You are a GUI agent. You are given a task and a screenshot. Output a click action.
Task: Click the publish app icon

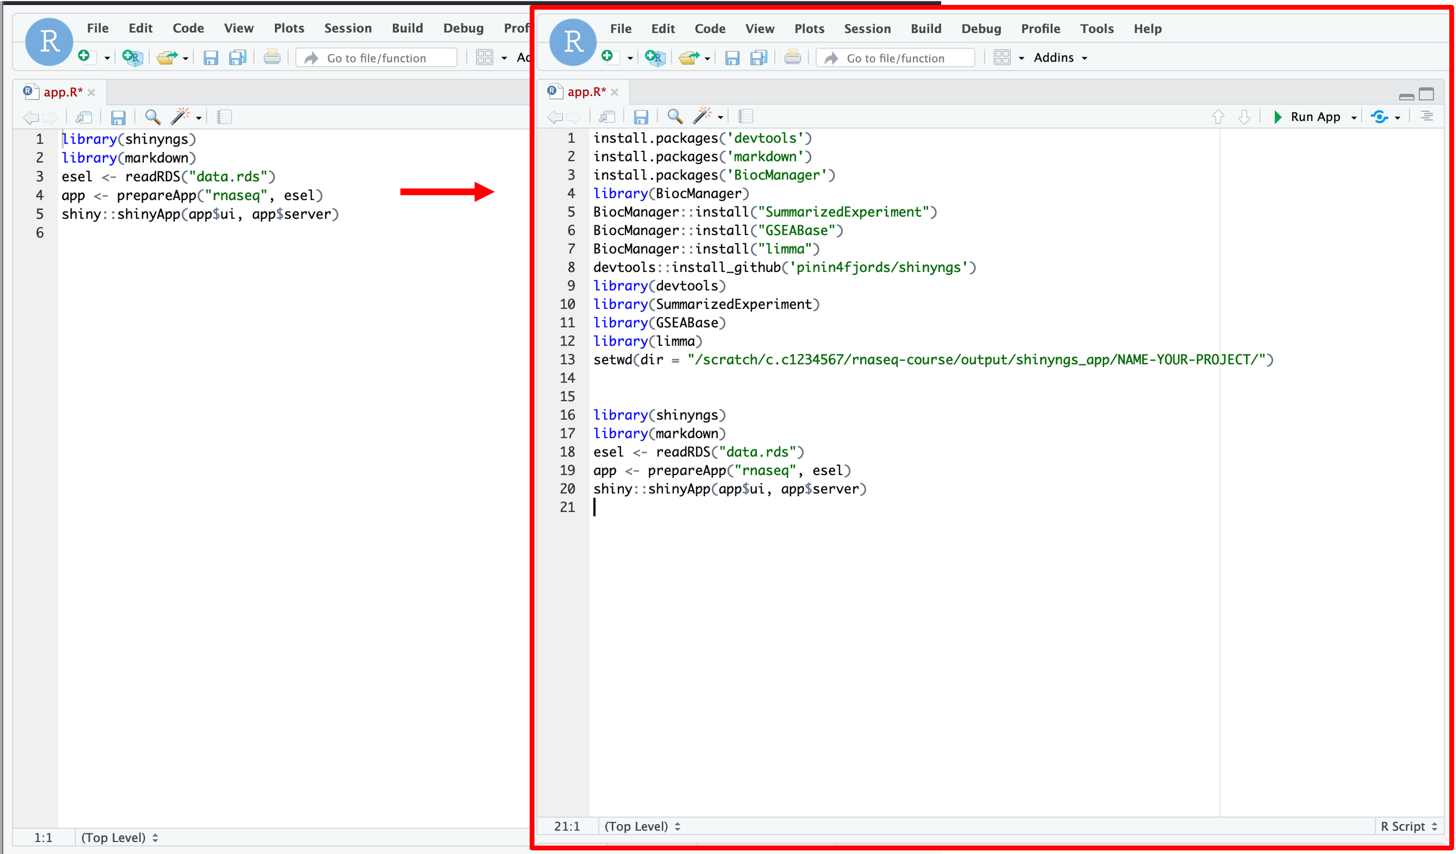tap(1380, 117)
